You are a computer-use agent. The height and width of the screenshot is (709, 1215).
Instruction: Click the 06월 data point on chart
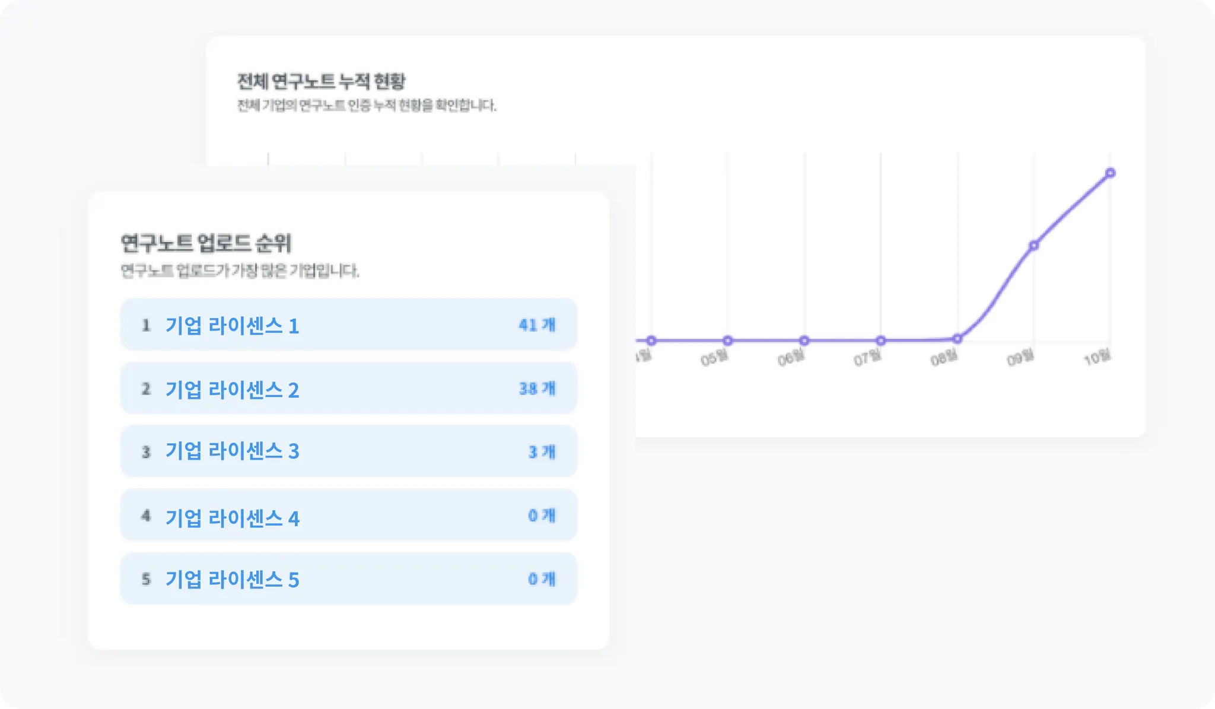[x=804, y=341]
